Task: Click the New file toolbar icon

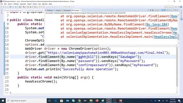Action: (1, 7)
